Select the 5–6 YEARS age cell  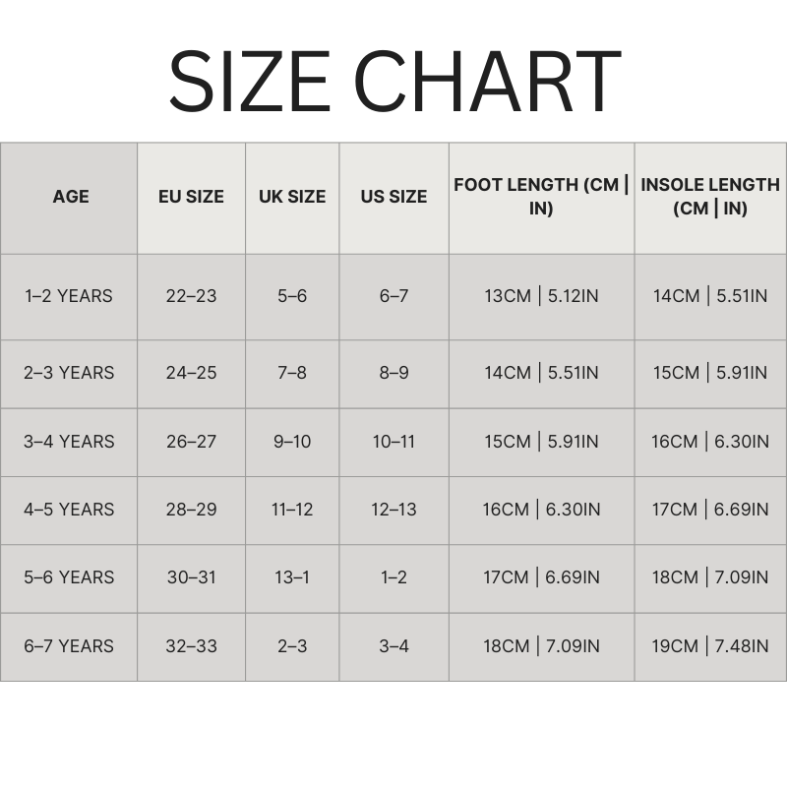(69, 577)
